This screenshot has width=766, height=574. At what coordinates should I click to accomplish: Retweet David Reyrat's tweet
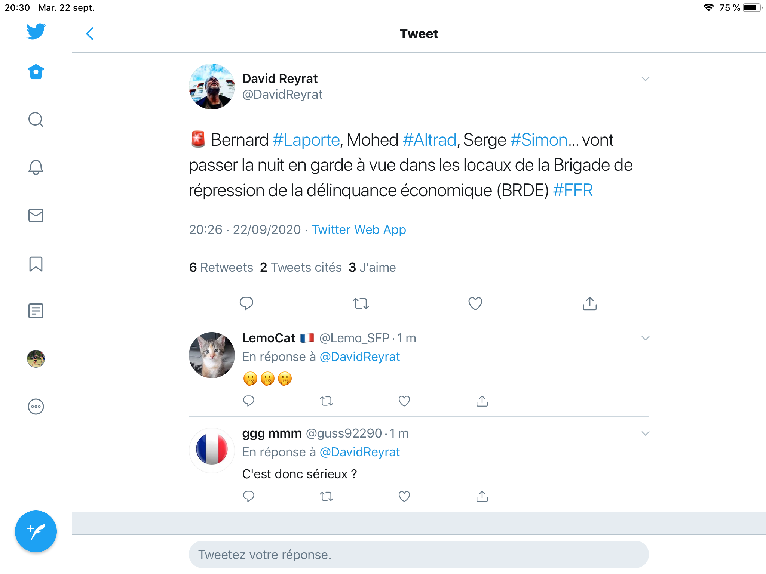click(361, 303)
